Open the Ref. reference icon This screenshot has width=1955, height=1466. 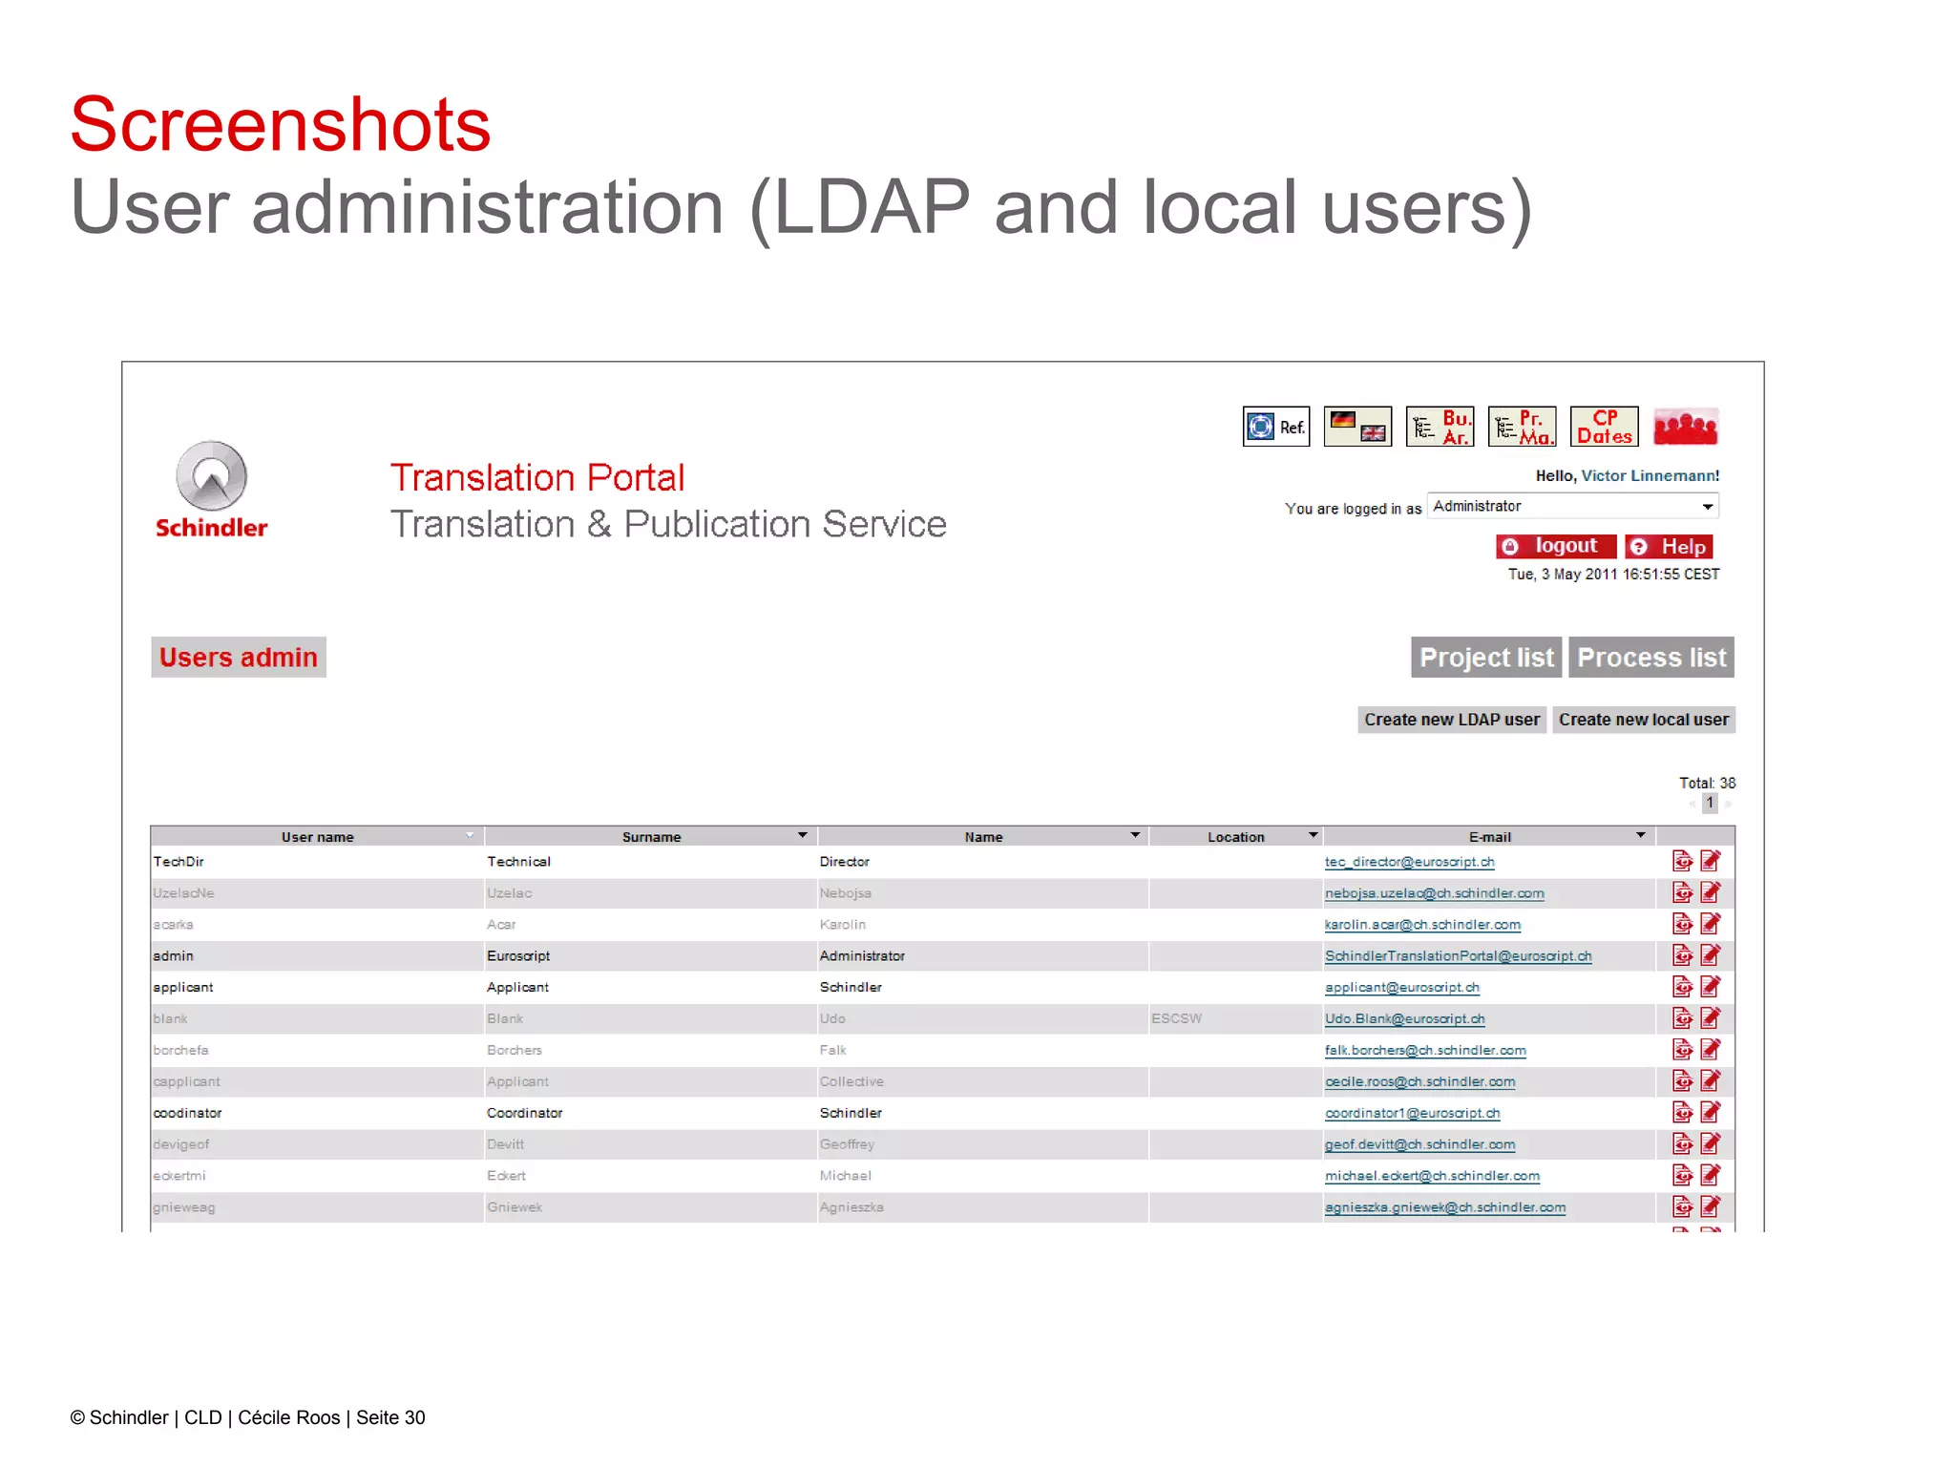coord(1276,427)
